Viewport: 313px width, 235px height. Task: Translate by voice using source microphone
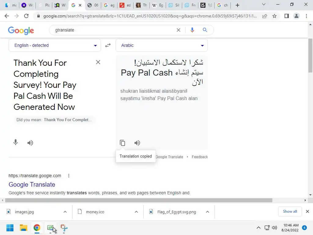tap(16, 143)
